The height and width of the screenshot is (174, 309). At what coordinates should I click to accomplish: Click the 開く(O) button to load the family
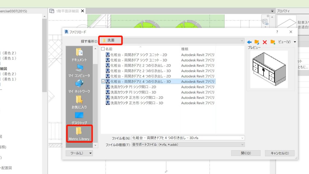pyautogui.click(x=245, y=153)
